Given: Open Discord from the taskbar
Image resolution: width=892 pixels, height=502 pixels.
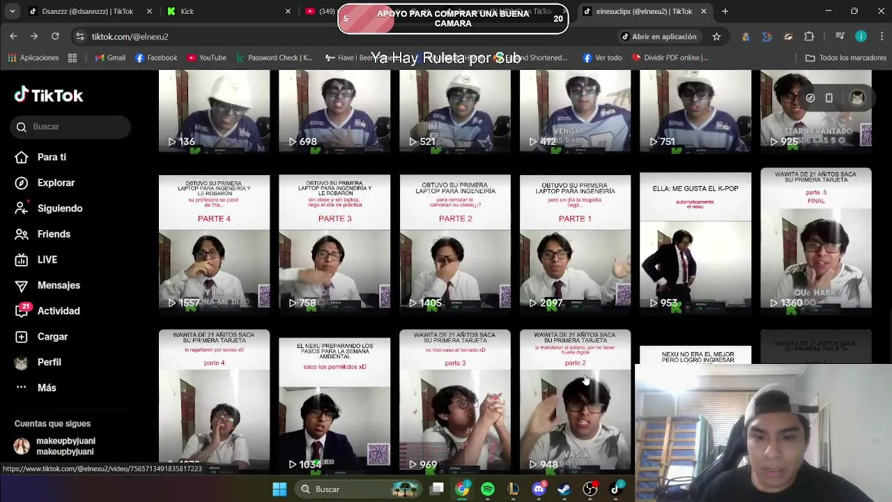Looking at the screenshot, I should pos(539,489).
